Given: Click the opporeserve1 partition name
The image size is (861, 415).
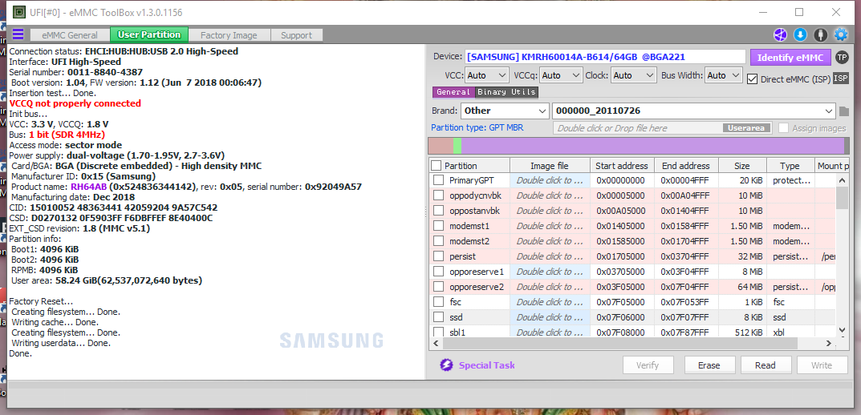Looking at the screenshot, I should [x=476, y=272].
